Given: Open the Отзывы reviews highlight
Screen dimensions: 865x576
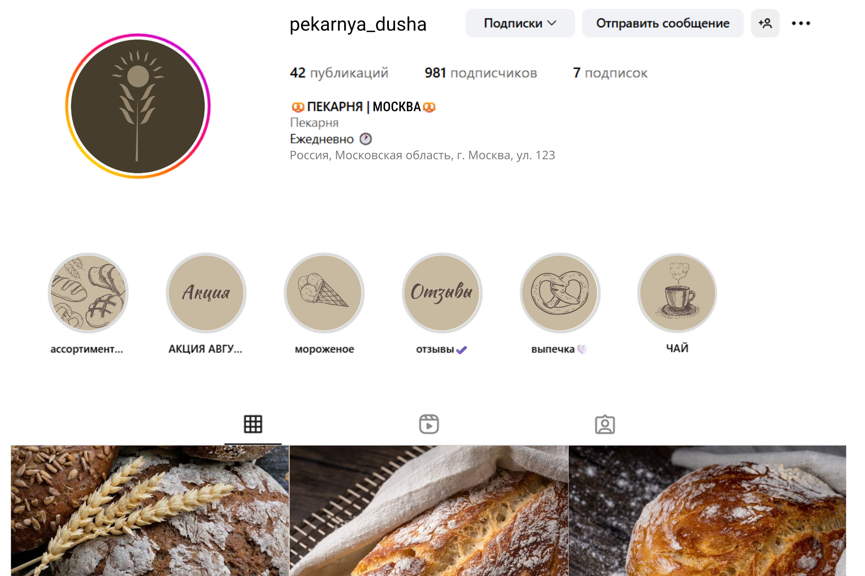Looking at the screenshot, I should (x=442, y=293).
